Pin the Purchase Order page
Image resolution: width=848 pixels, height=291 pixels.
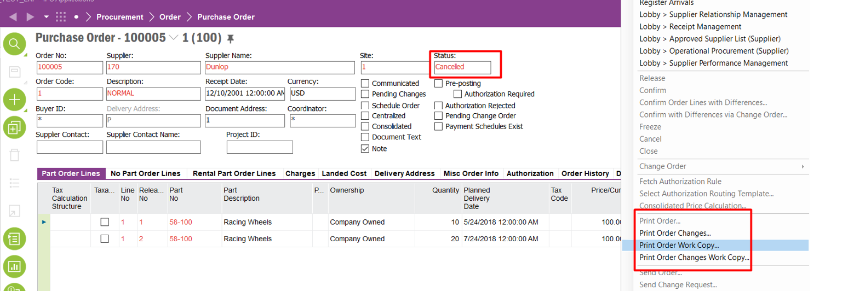[x=231, y=38]
